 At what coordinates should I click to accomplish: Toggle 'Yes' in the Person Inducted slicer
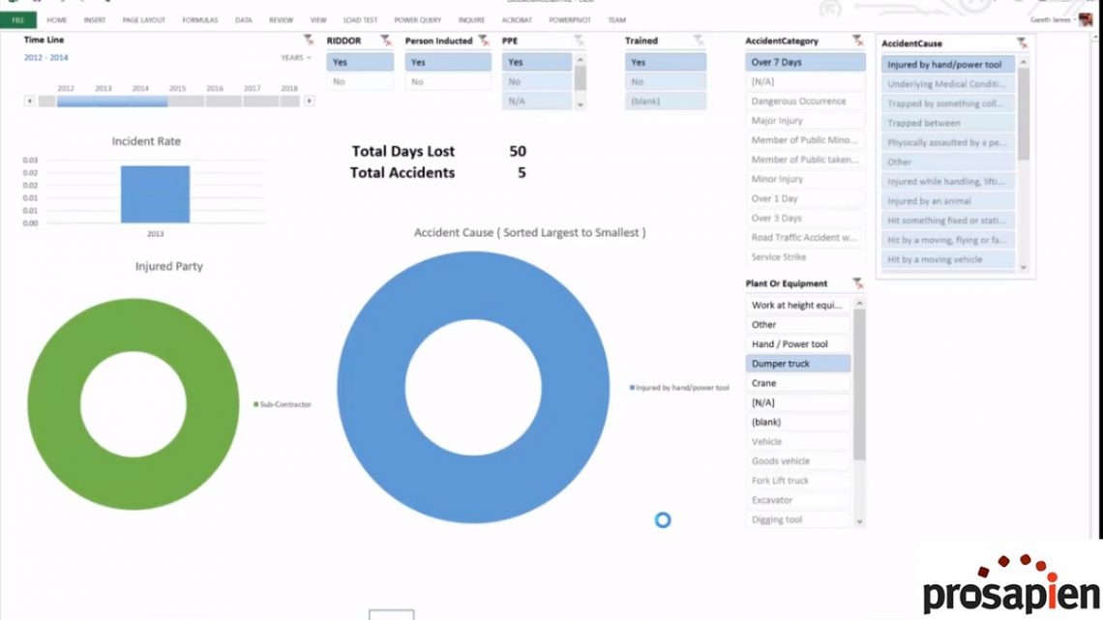point(448,63)
